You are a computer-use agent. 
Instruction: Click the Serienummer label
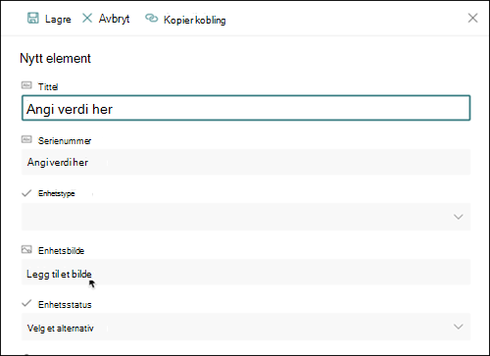coord(65,141)
